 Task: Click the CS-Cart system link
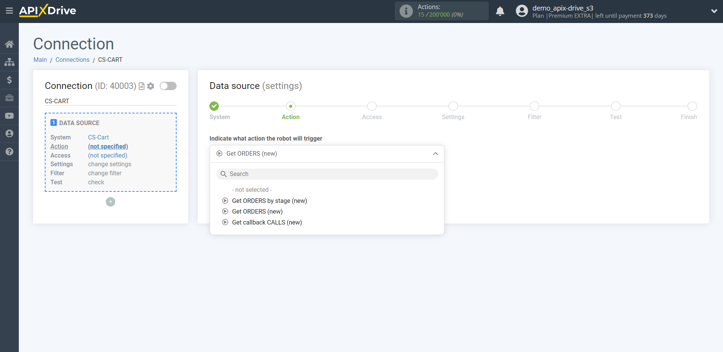pyautogui.click(x=98, y=137)
